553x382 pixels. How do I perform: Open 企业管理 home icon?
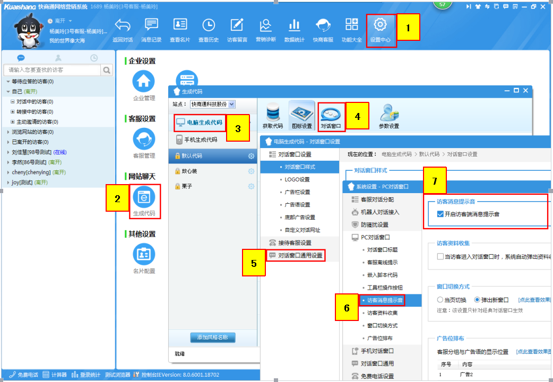point(144,82)
